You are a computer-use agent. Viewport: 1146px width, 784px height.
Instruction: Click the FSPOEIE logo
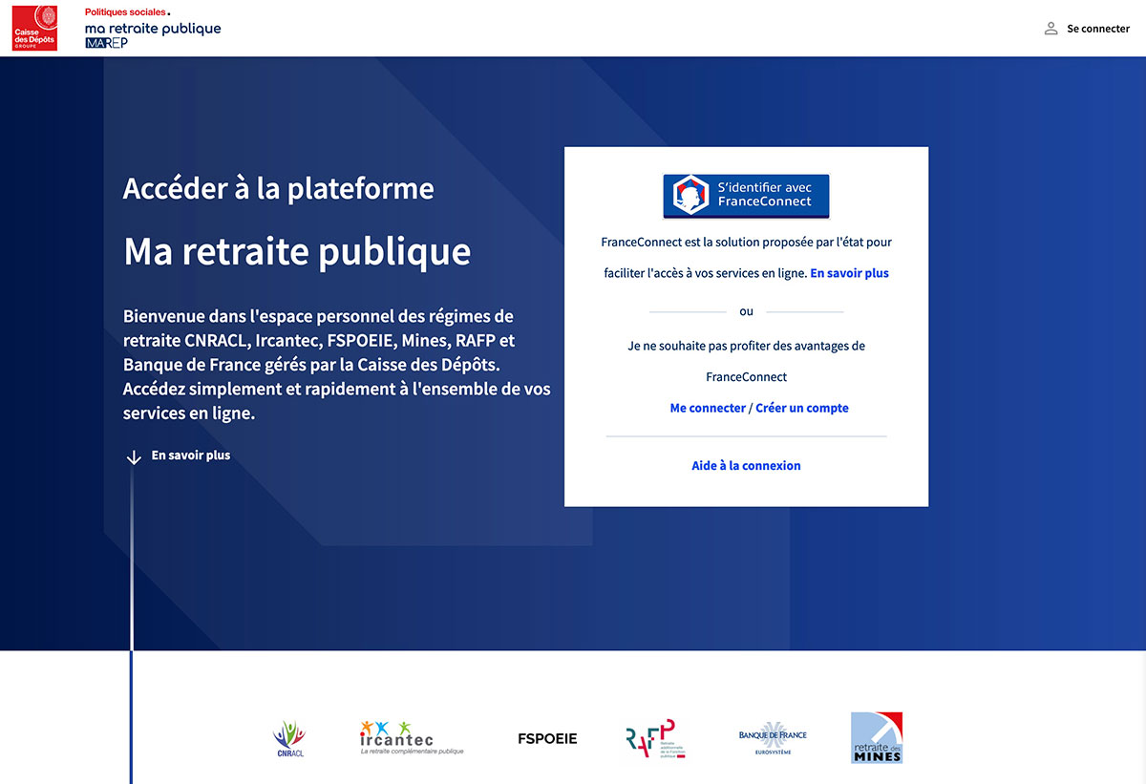click(547, 738)
